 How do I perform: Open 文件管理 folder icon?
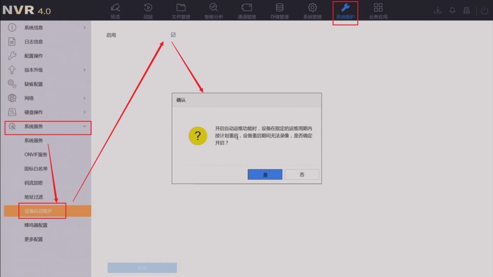click(181, 8)
